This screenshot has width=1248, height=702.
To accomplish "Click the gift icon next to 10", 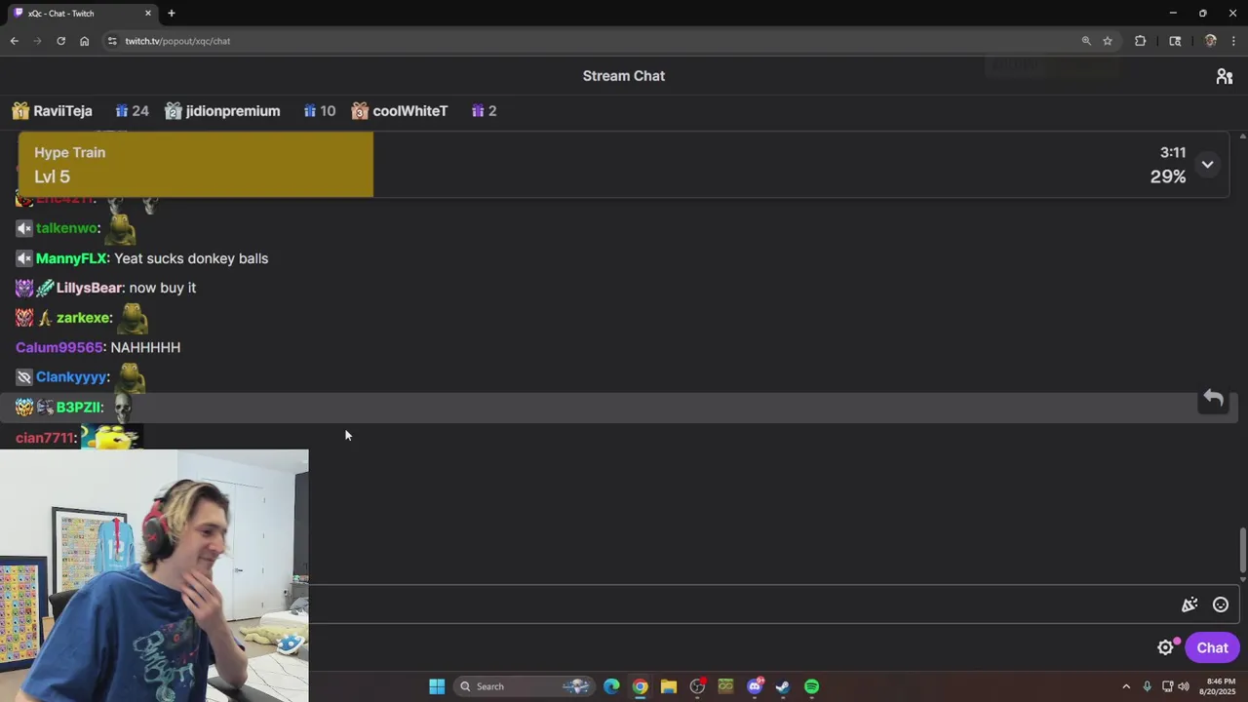I will (309, 111).
